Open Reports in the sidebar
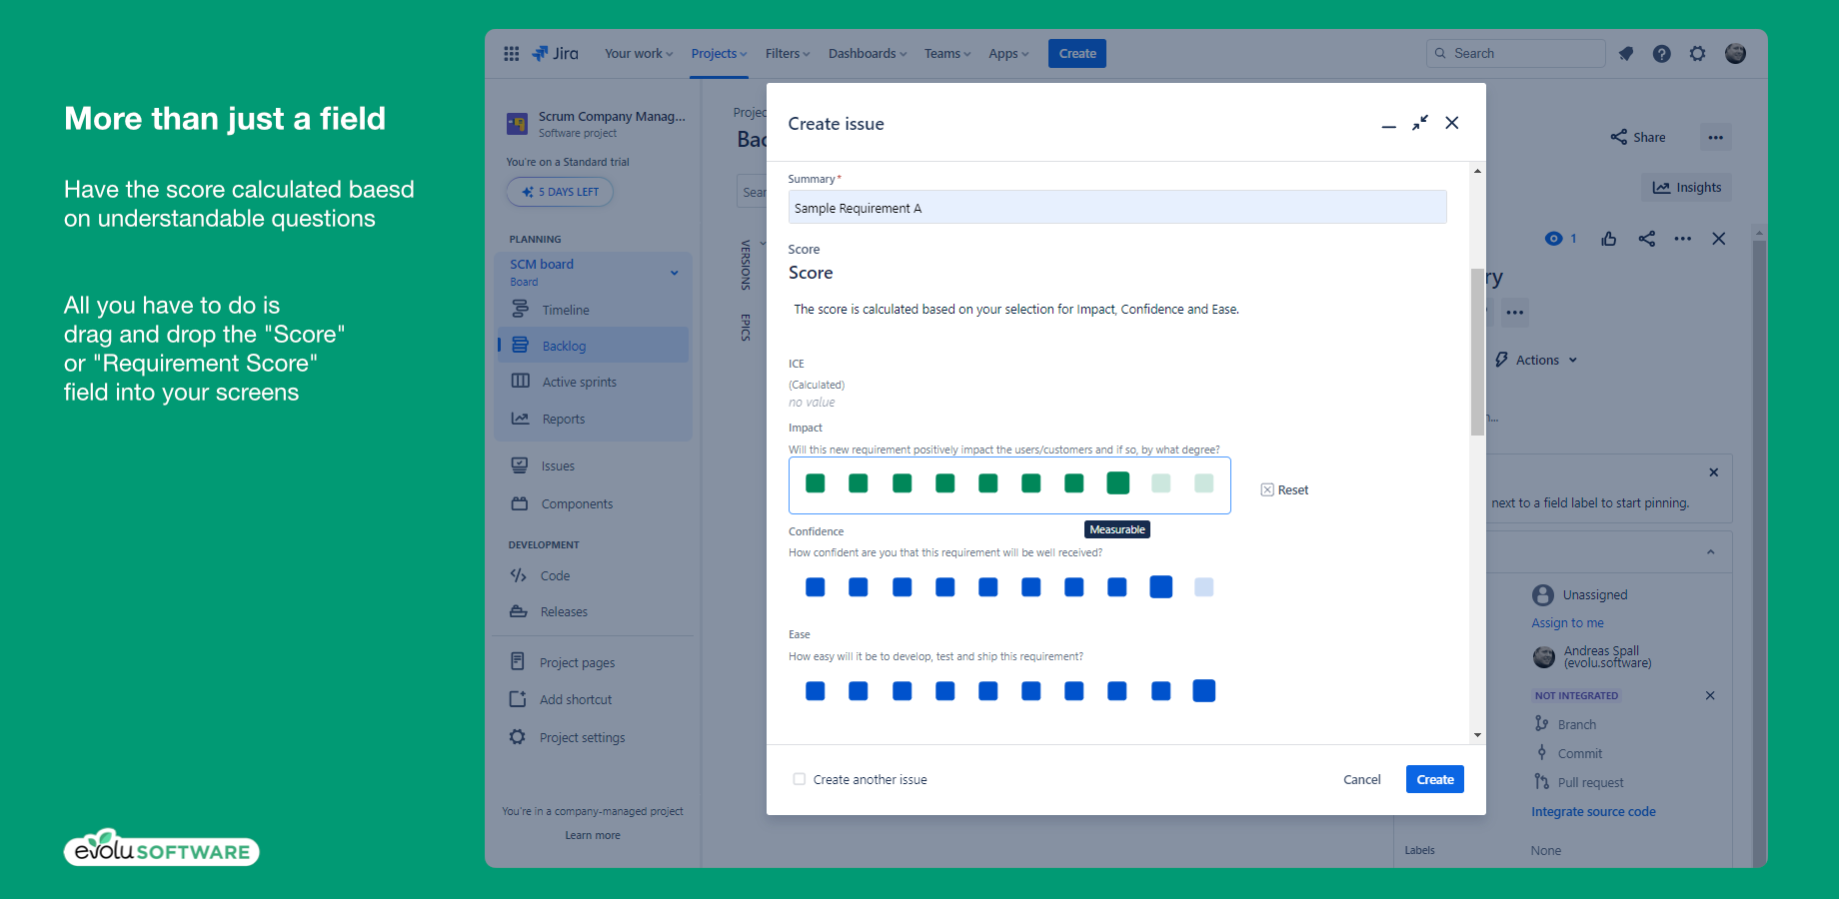 pos(594,419)
